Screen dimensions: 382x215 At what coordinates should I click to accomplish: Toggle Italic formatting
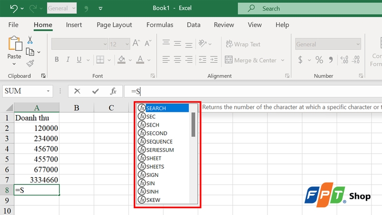[68, 59]
